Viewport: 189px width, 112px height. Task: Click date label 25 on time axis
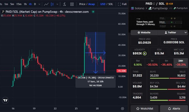(76, 109)
